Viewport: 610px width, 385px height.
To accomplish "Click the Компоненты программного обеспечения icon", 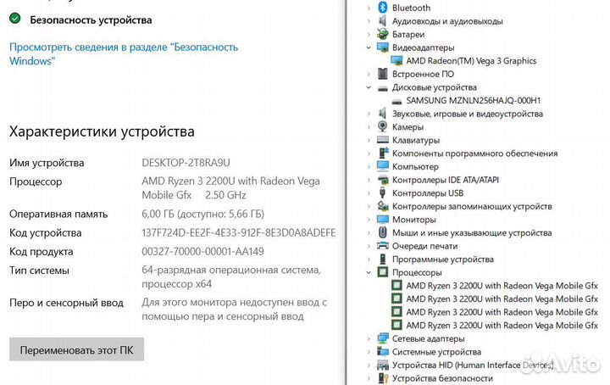I will point(384,153).
